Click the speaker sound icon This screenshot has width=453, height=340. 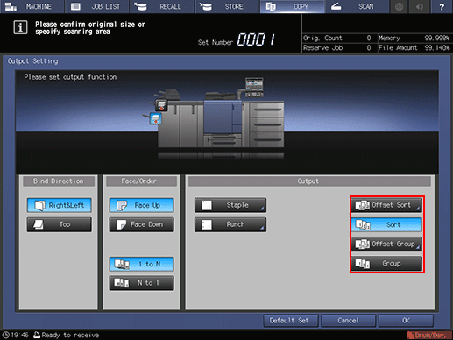point(420,6)
